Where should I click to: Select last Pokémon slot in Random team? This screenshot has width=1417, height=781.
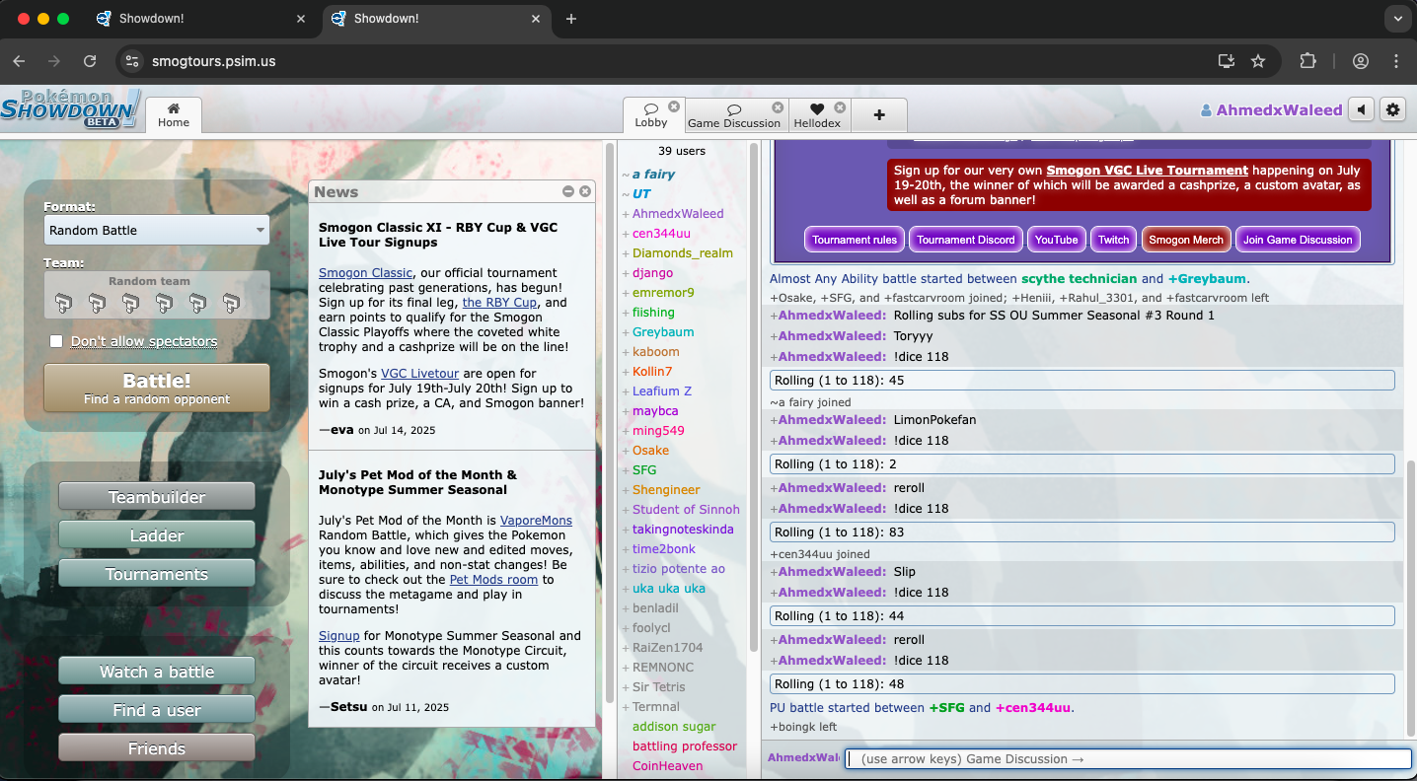point(231,303)
